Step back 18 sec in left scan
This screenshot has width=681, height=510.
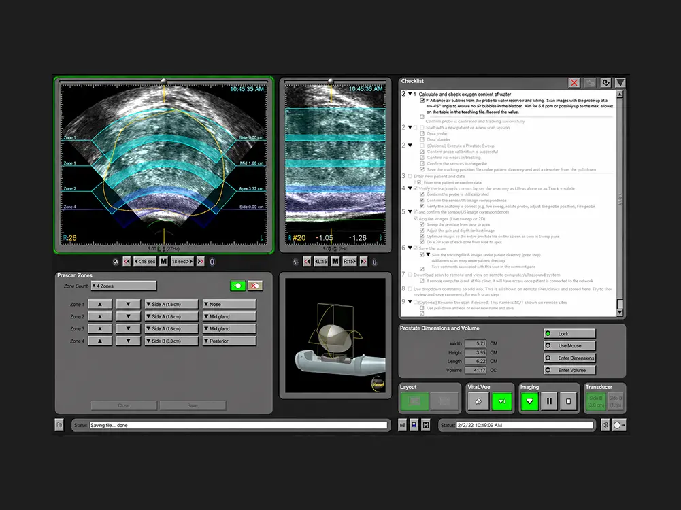[x=145, y=261]
